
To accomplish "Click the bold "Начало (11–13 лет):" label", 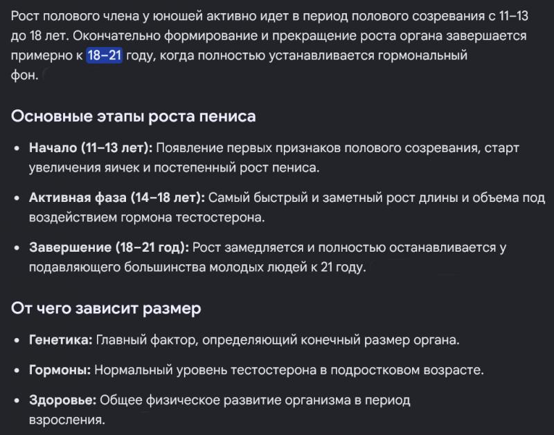I will [x=91, y=148].
